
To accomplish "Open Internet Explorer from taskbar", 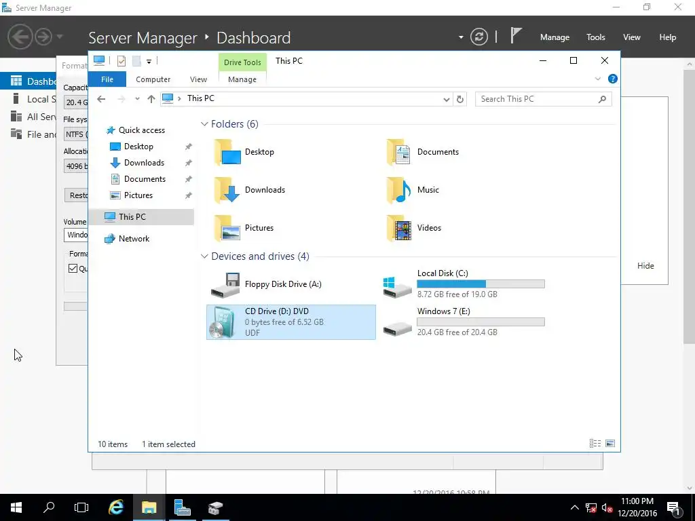I will [x=116, y=507].
